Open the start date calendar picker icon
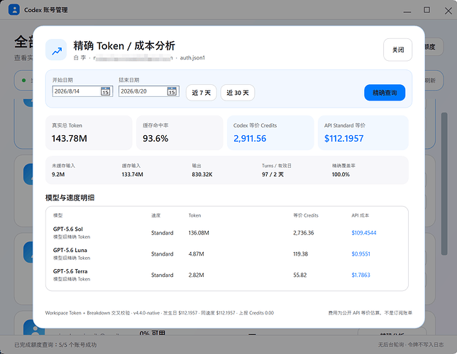457x354 pixels. point(106,91)
